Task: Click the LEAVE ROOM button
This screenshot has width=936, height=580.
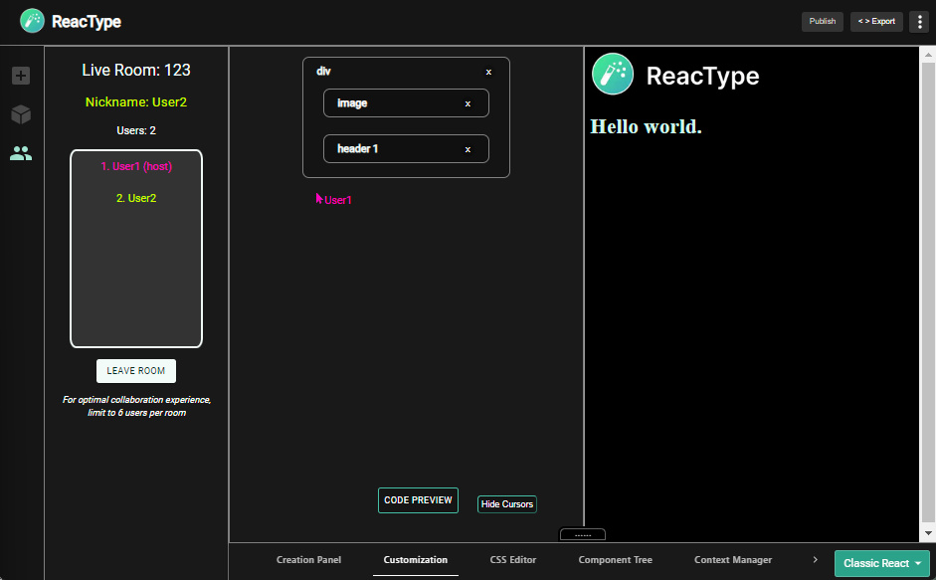Action: tap(135, 370)
